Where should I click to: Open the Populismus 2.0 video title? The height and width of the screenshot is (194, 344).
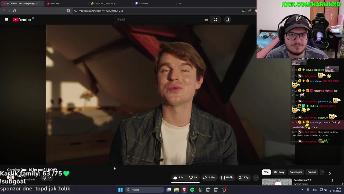[302, 180]
